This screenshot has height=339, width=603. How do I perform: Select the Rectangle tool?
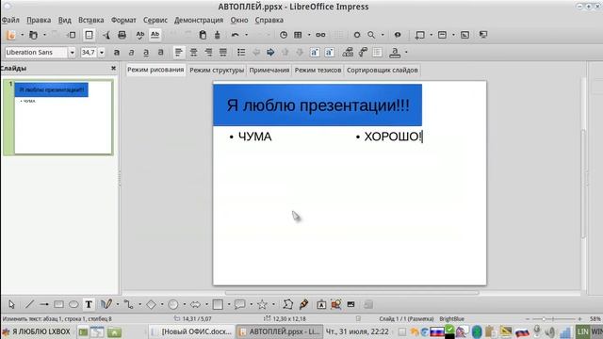click(x=58, y=304)
